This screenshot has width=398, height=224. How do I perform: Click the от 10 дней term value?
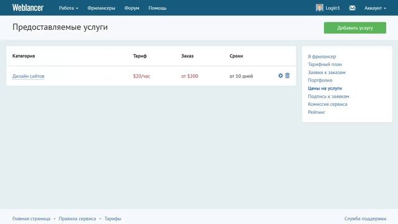241,76
